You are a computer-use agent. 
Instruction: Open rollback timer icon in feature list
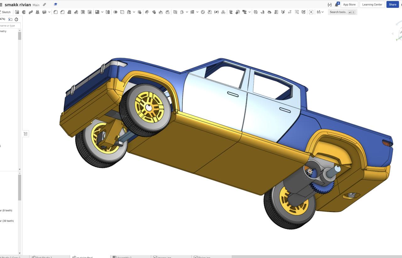pos(16,19)
